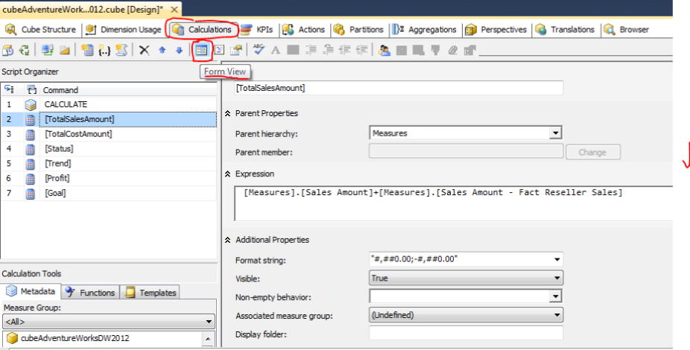Switch to the KPIs tab
Viewport: 690px width, 350px height.
[257, 30]
